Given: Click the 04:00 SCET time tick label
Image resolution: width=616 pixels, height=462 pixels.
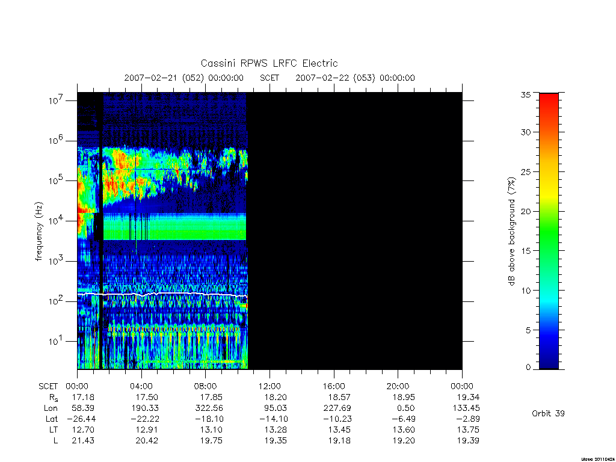Looking at the screenshot, I should click(x=141, y=386).
